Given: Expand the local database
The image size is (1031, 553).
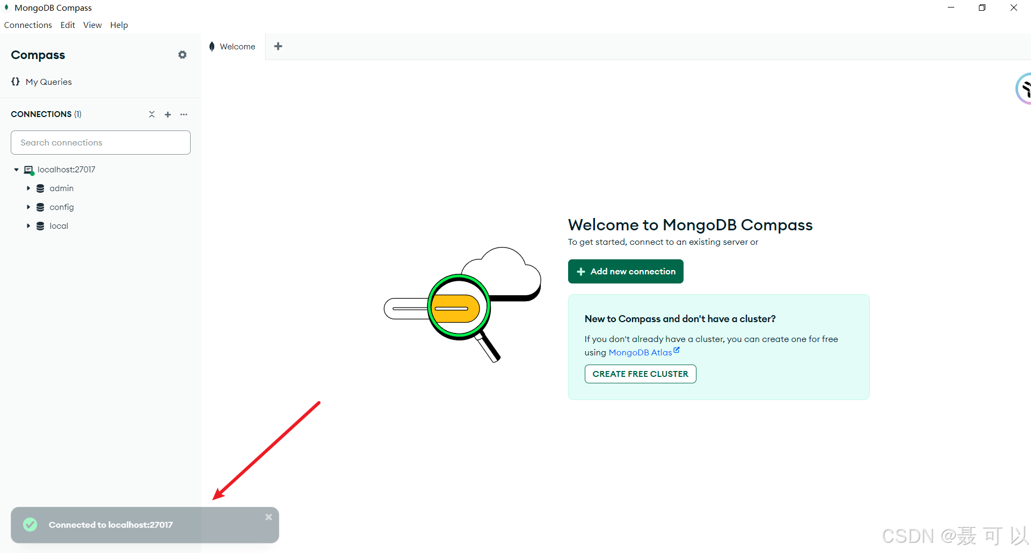Looking at the screenshot, I should [28, 226].
